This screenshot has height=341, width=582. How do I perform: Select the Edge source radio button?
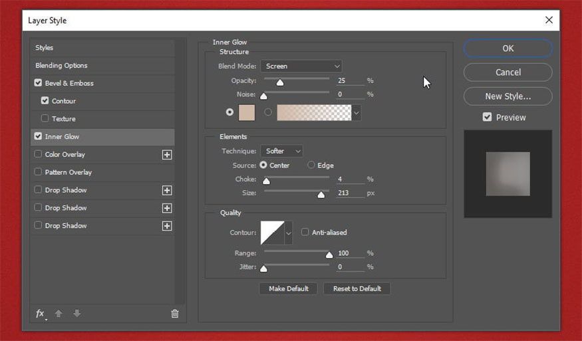311,166
